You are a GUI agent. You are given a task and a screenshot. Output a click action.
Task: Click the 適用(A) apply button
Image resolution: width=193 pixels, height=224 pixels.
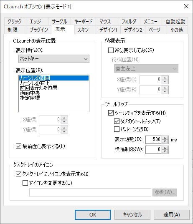coord(172,215)
